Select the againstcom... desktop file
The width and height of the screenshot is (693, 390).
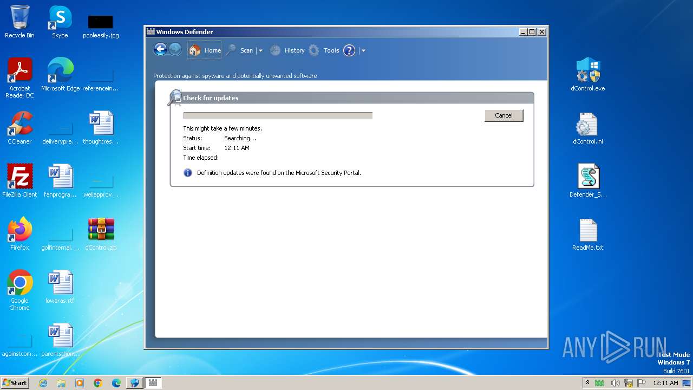tap(19, 344)
